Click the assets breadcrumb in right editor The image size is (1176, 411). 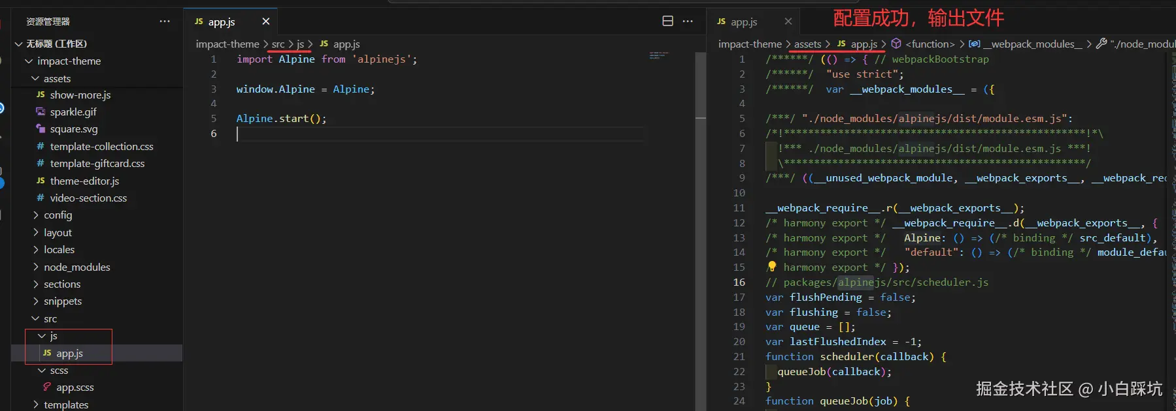click(x=807, y=44)
